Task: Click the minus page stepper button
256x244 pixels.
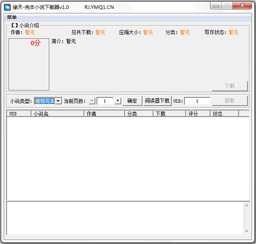Action: click(x=92, y=101)
